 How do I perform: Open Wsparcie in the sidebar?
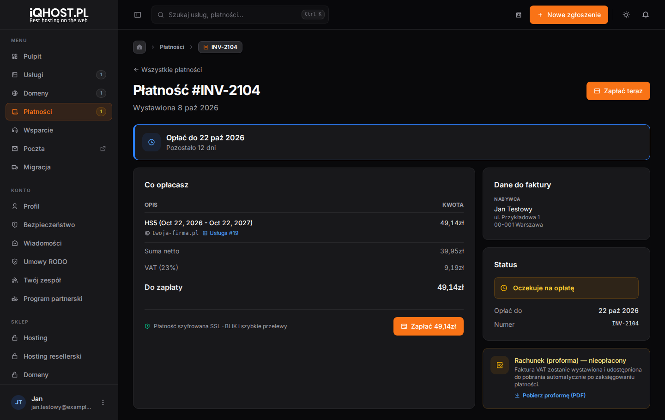pyautogui.click(x=59, y=130)
